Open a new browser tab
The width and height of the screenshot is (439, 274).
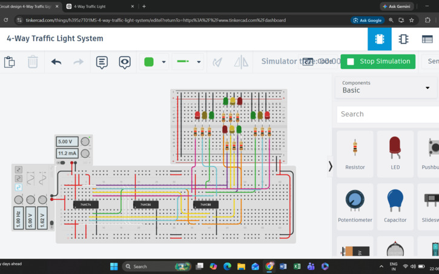coord(144,7)
